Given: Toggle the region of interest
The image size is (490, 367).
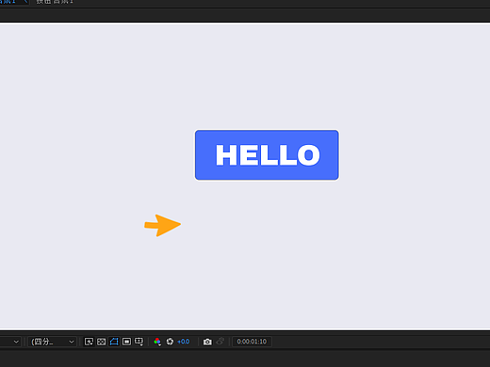Looking at the screenshot, I should click(x=126, y=342).
